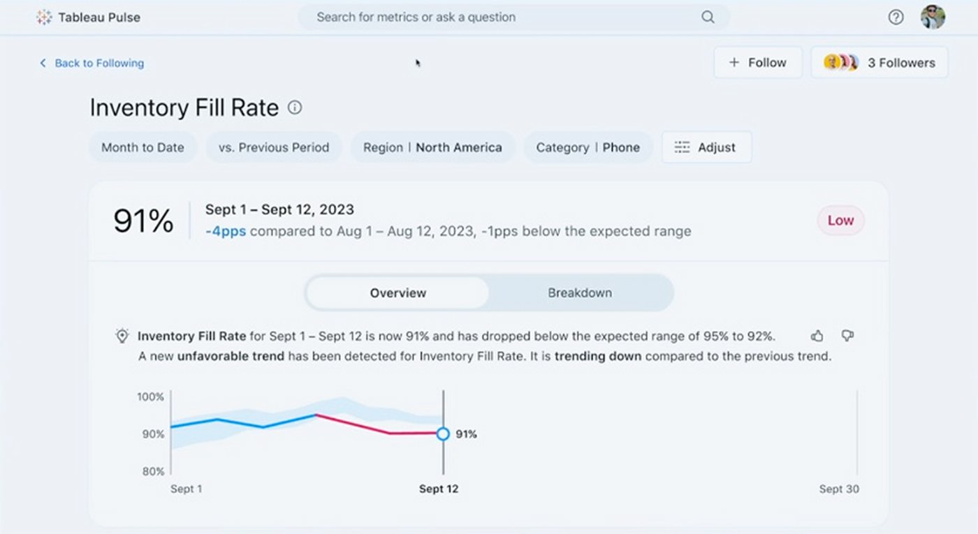This screenshot has width=978, height=534.
Task: Click the Sept 1 – Sept 12, 2023 date range
Action: pyautogui.click(x=279, y=209)
